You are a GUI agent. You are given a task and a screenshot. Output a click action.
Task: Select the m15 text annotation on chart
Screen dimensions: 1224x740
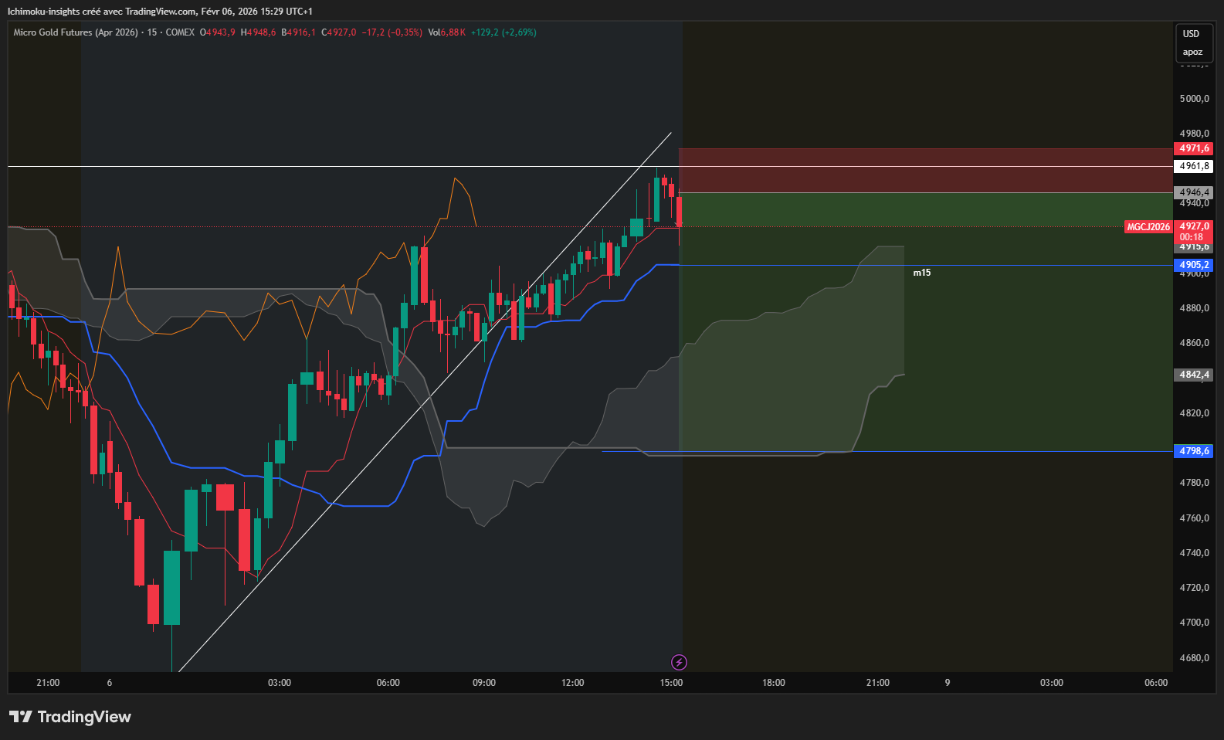click(x=922, y=273)
